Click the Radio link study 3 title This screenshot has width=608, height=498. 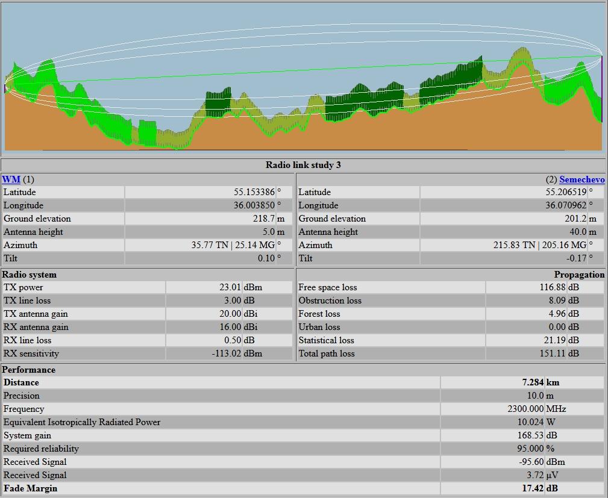[303, 165]
